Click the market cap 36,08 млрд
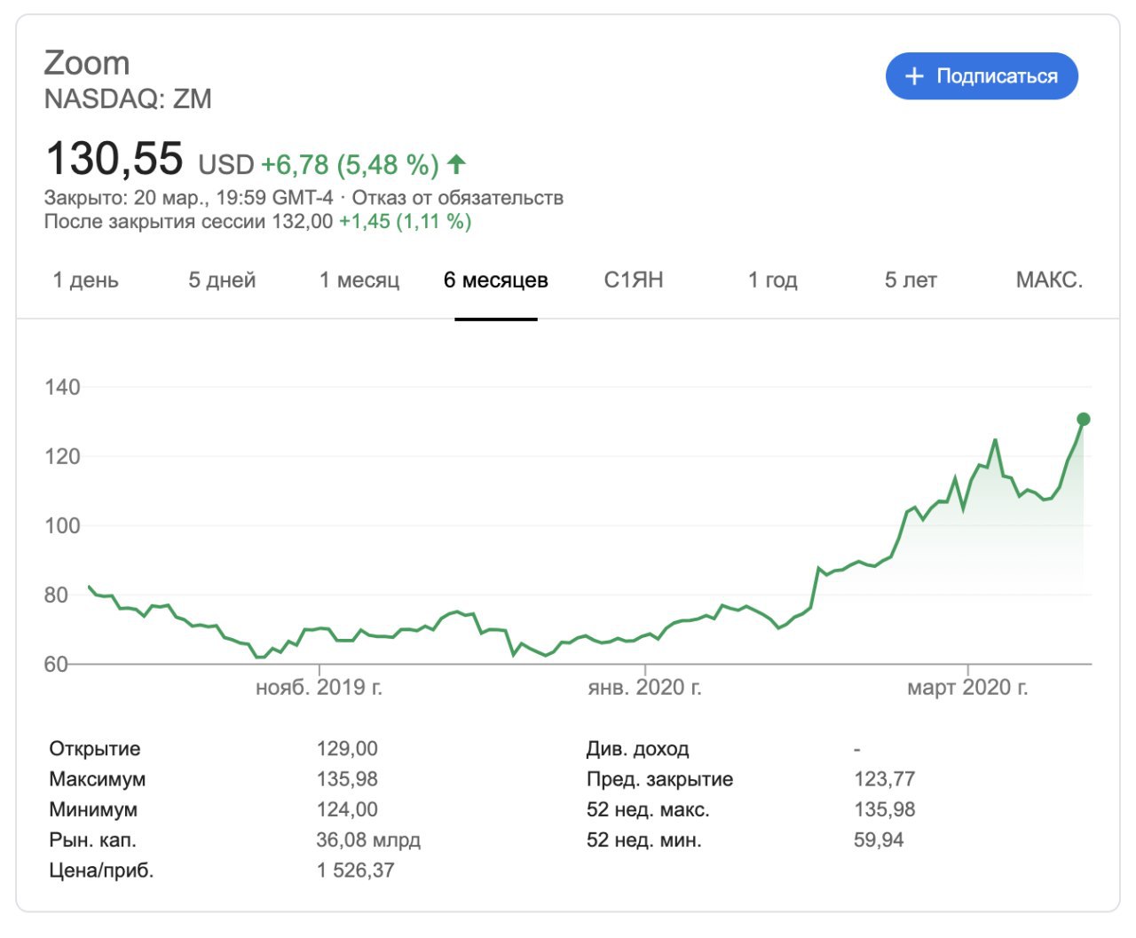Image resolution: width=1136 pixels, height=938 pixels. 368,839
